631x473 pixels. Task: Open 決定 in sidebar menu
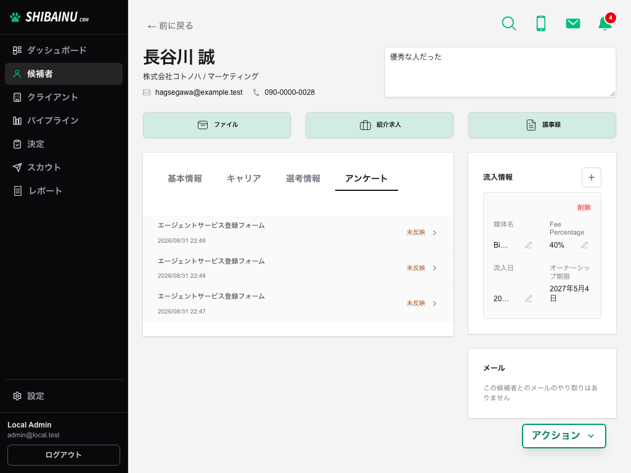click(x=63, y=144)
